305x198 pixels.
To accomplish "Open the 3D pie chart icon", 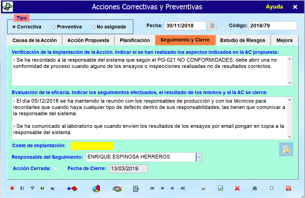I will pos(96,188).
